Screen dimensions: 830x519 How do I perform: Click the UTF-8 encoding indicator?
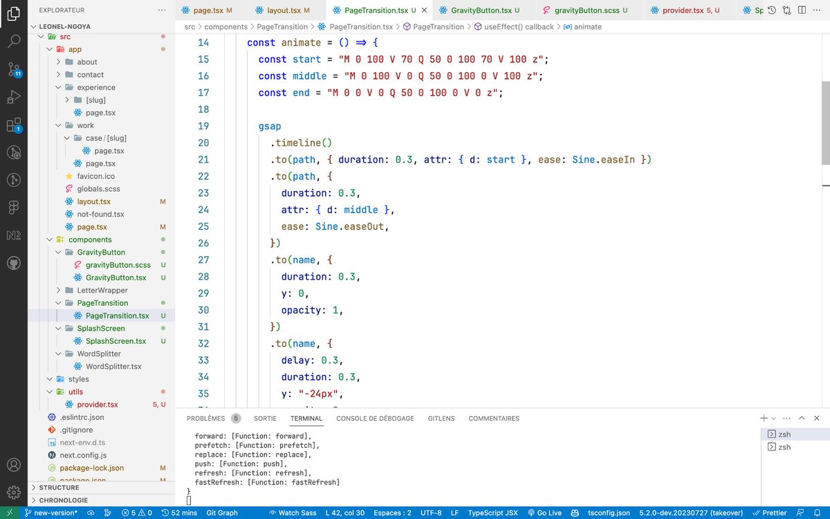pyautogui.click(x=432, y=513)
